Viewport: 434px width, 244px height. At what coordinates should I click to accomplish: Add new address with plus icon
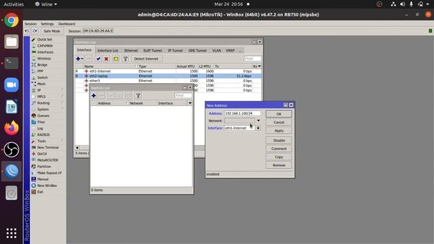[94, 96]
